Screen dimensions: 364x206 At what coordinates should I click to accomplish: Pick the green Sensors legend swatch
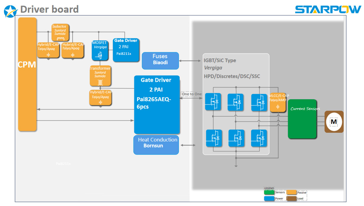click(x=269, y=192)
